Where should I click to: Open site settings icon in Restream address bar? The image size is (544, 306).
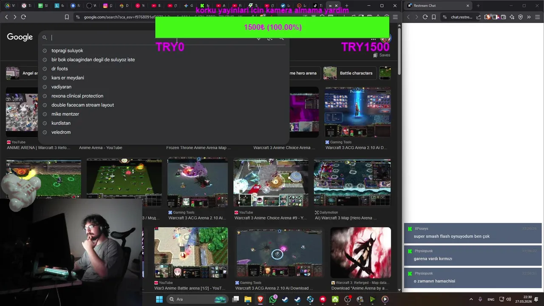click(445, 17)
